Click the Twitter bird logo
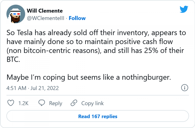This screenshot has width=195, height=128. 184,9
